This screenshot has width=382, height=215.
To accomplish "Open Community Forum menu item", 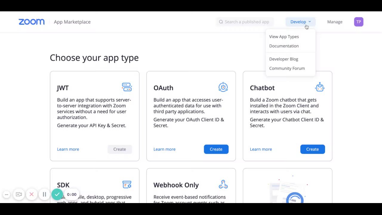I will tap(287, 68).
